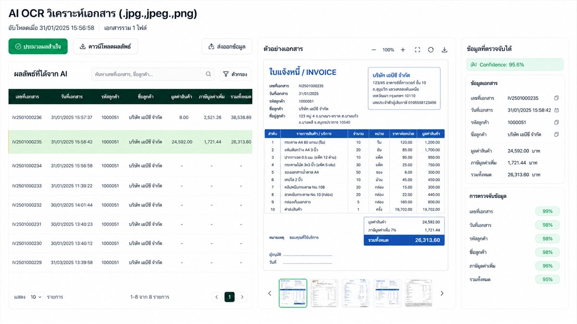Image resolution: width=577 pixels, height=324 pixels.
Task: Zoom in the document preview
Action: (403, 50)
